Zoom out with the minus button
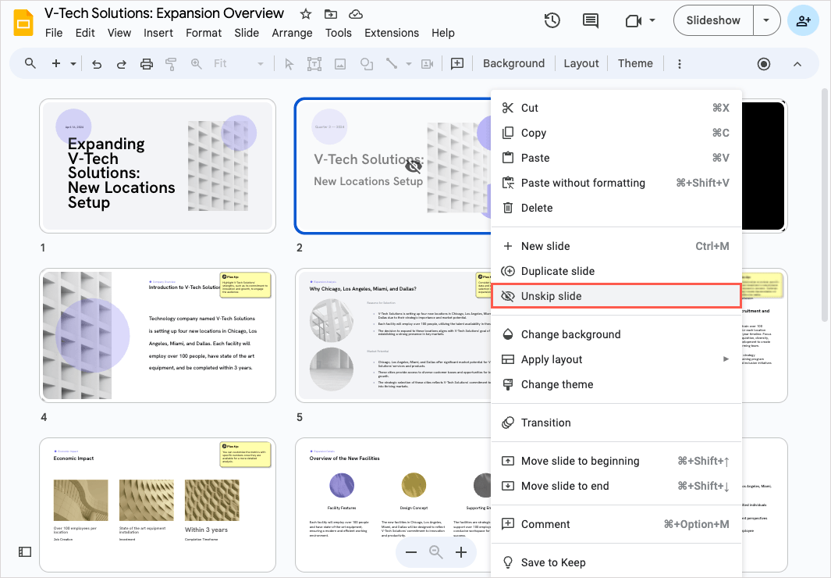This screenshot has width=831, height=578. pos(410,552)
